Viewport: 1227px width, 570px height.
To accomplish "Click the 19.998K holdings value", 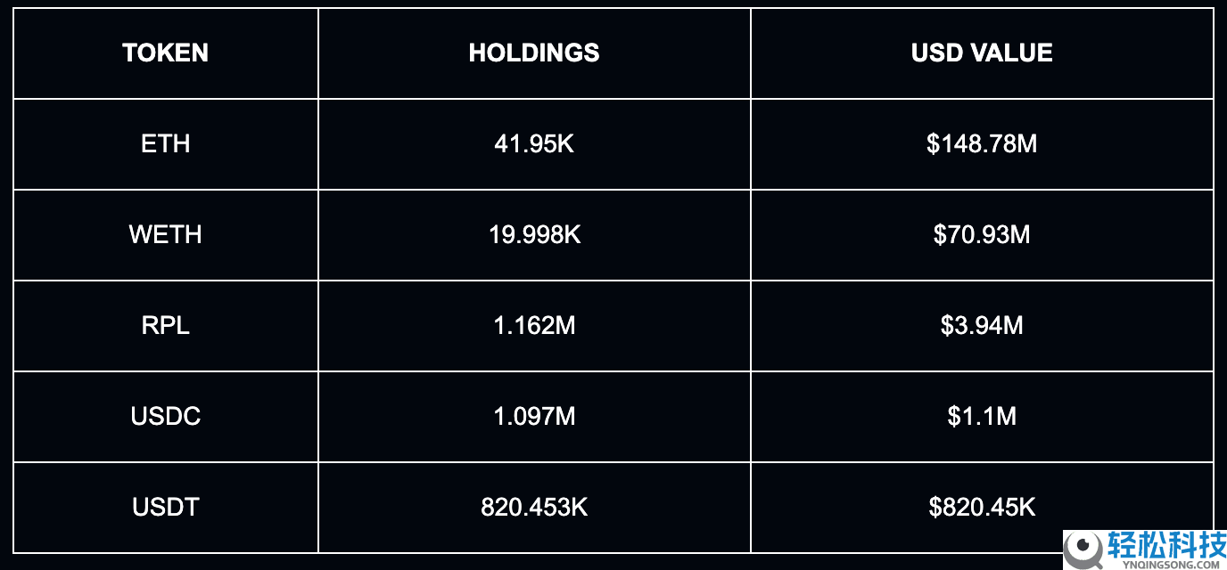I will tap(534, 235).
